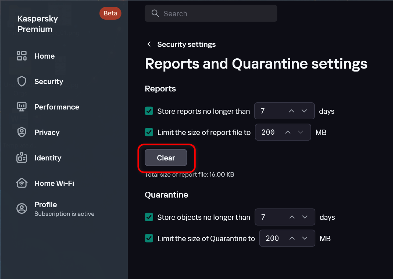Decrease the report storage days value

point(304,111)
